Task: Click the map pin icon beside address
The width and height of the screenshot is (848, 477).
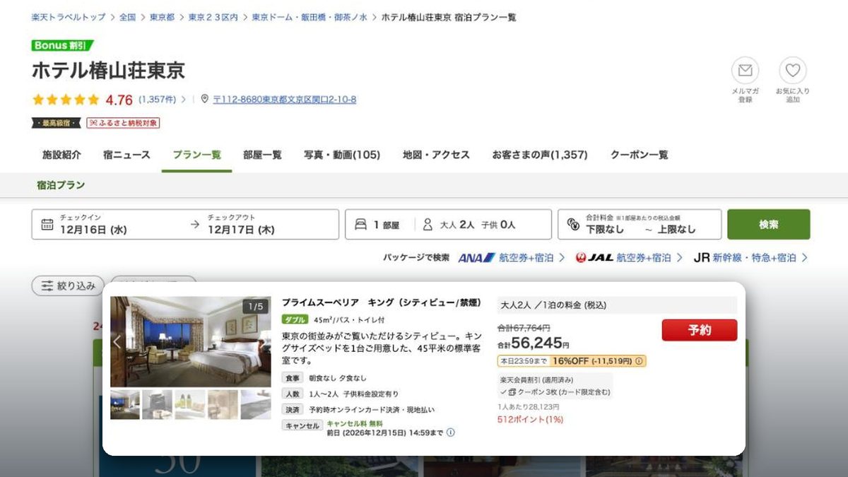Action: pyautogui.click(x=205, y=99)
